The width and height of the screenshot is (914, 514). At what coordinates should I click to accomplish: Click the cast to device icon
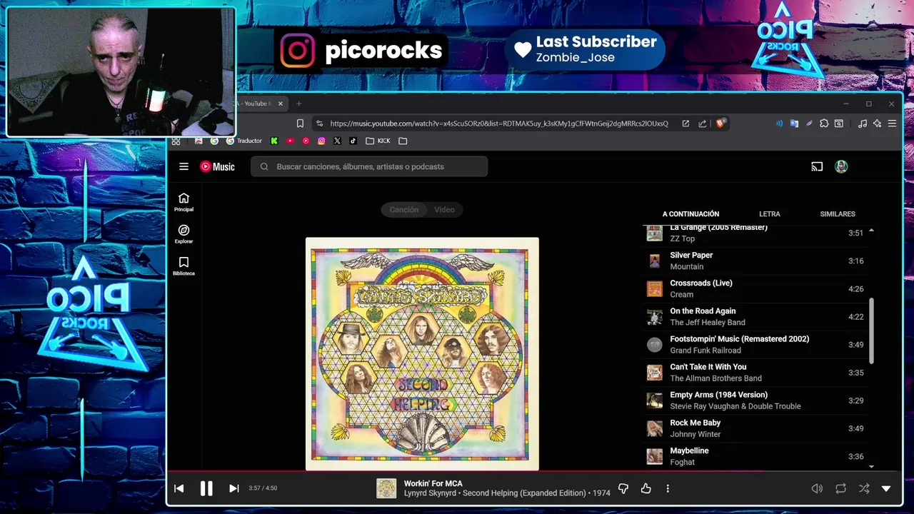tap(817, 166)
